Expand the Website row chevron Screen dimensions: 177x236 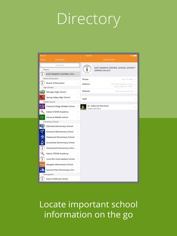click(x=135, y=91)
